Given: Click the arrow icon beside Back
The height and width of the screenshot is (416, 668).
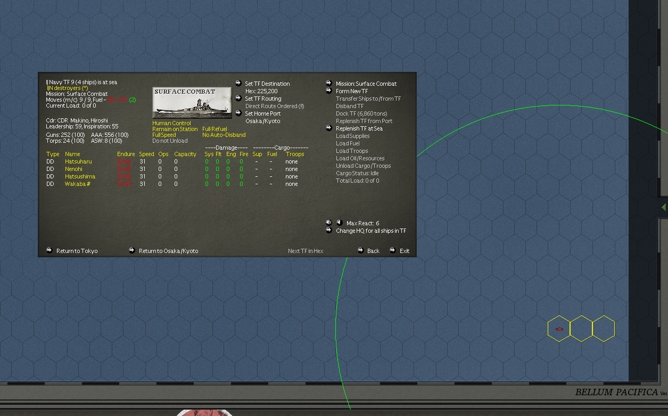Looking at the screenshot, I should [x=360, y=250].
